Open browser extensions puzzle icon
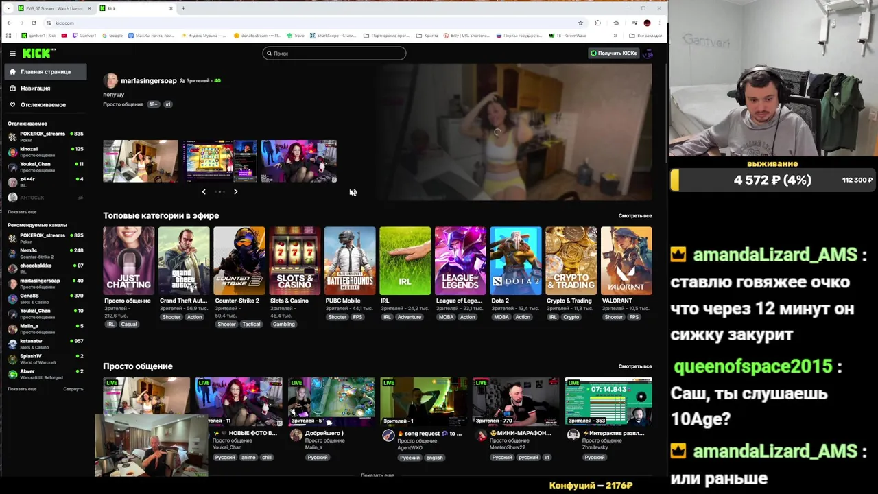Screen dimensions: 878x494 [597, 23]
